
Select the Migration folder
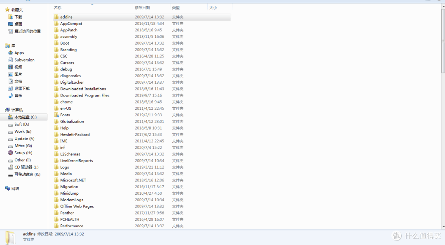69,187
